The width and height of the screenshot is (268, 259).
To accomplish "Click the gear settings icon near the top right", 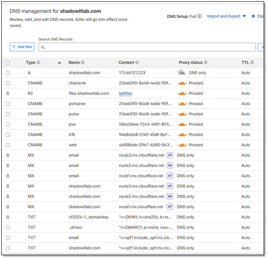I will pos(253,16).
